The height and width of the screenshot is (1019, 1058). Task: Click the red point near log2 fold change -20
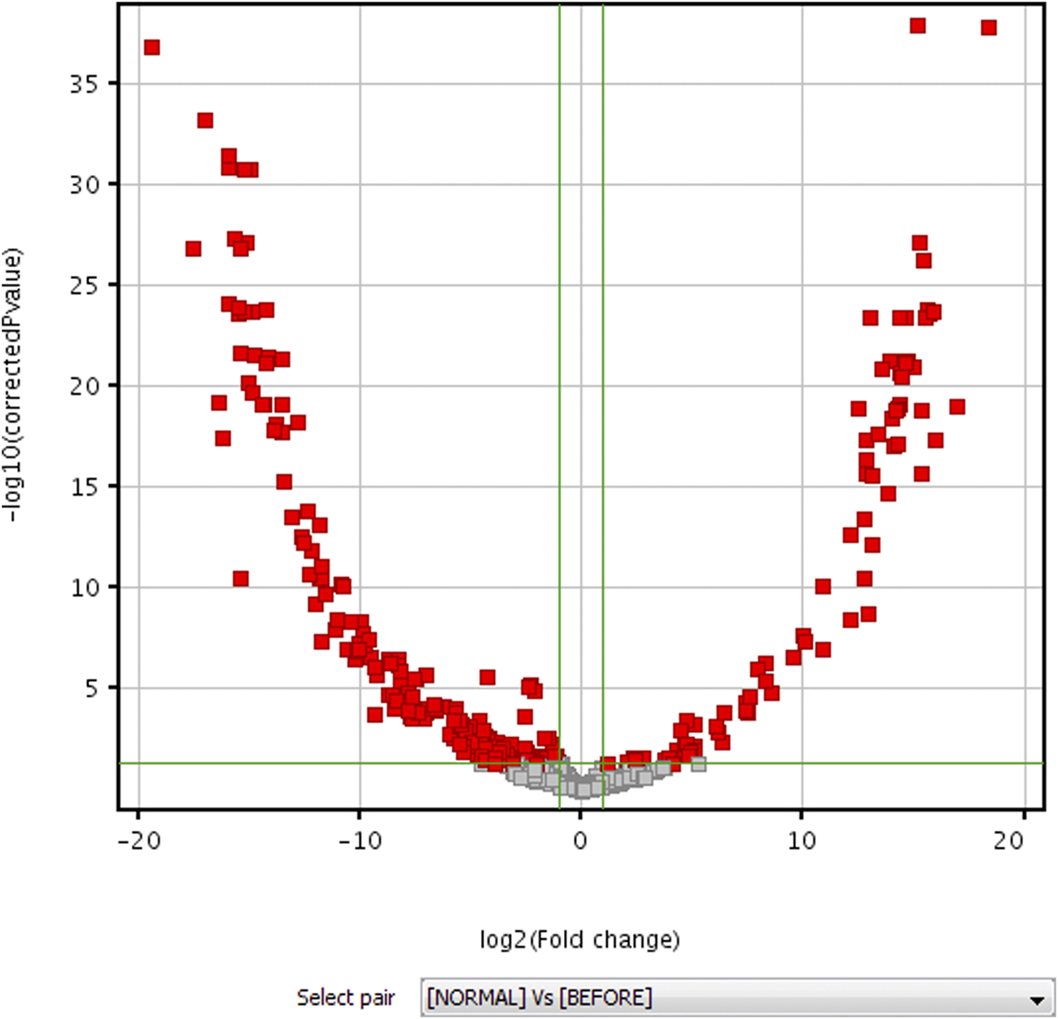click(152, 46)
